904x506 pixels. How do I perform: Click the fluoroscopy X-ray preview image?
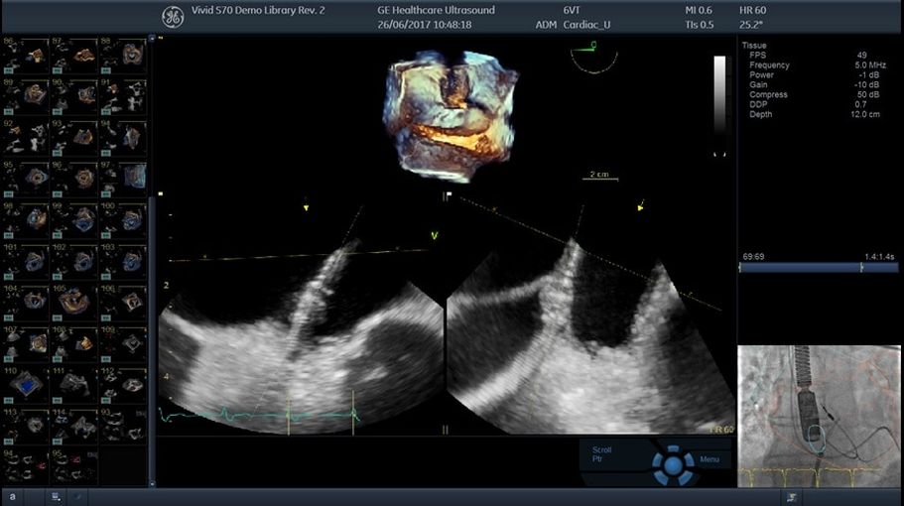820,415
